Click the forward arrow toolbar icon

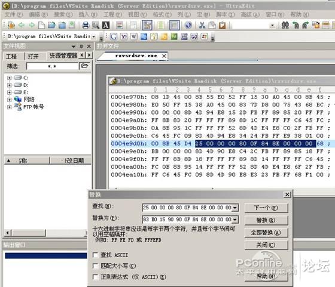(31, 25)
